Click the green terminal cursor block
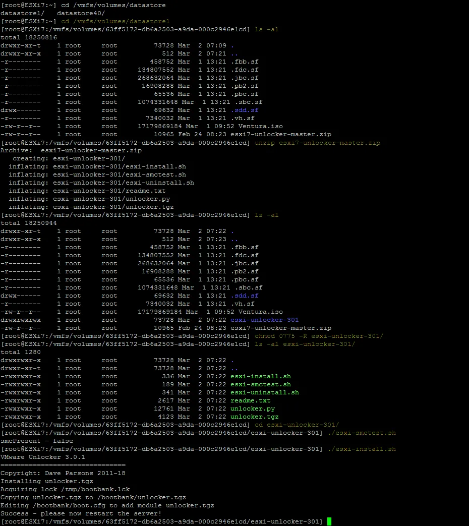This screenshot has width=469, height=526. [329, 521]
